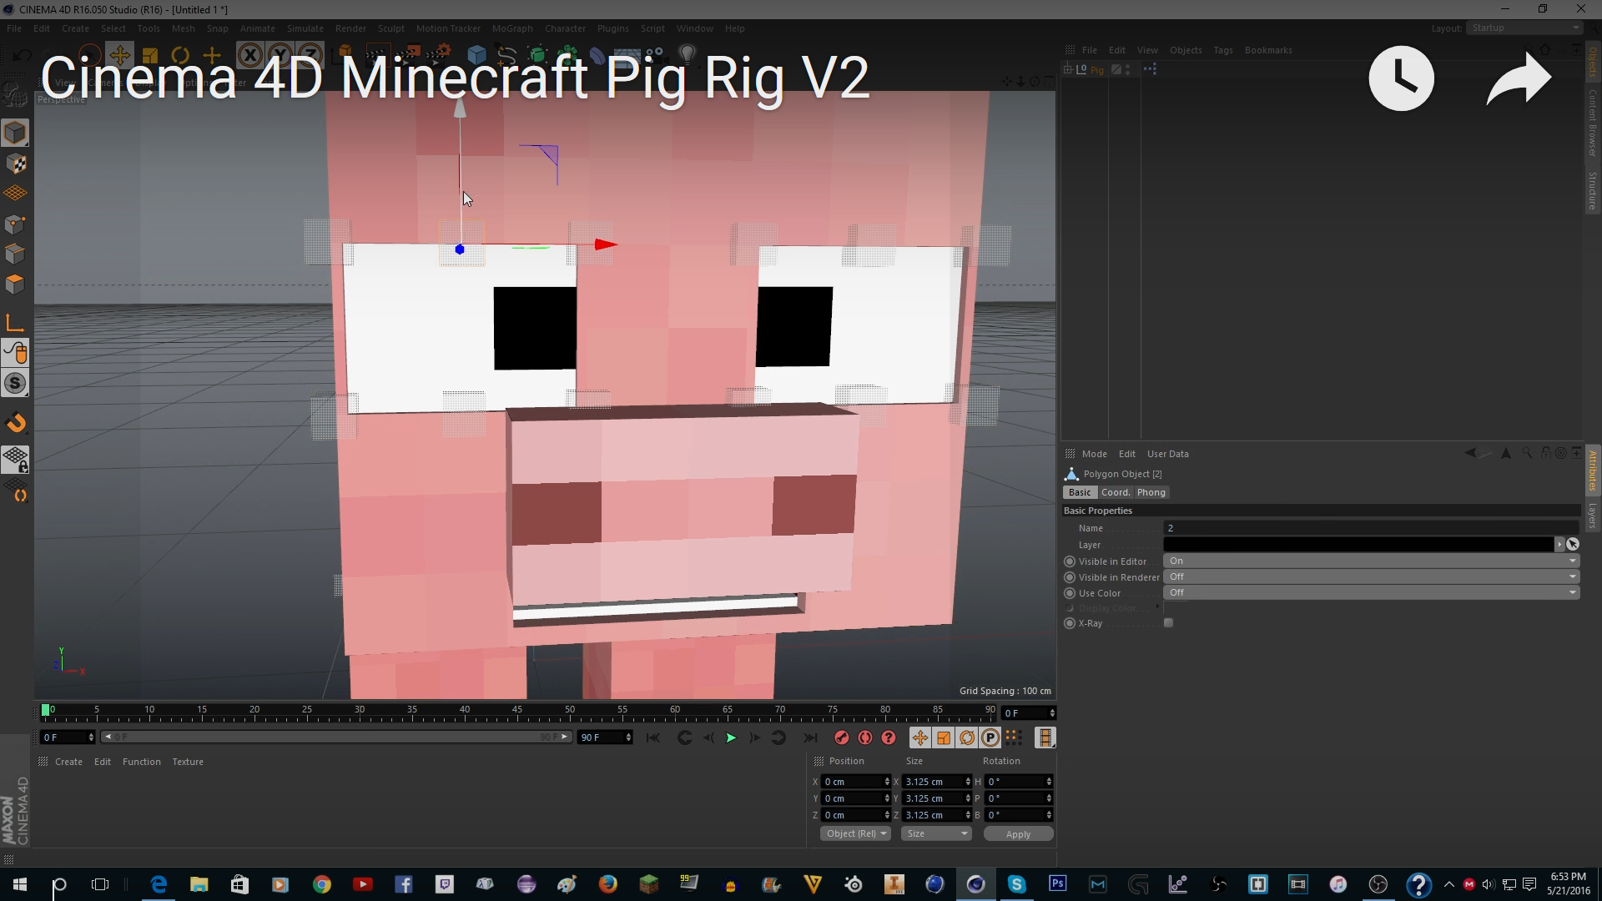Image resolution: width=1602 pixels, height=901 pixels.
Task: Select Model mode in left toolbar
Action: pyautogui.click(x=15, y=133)
